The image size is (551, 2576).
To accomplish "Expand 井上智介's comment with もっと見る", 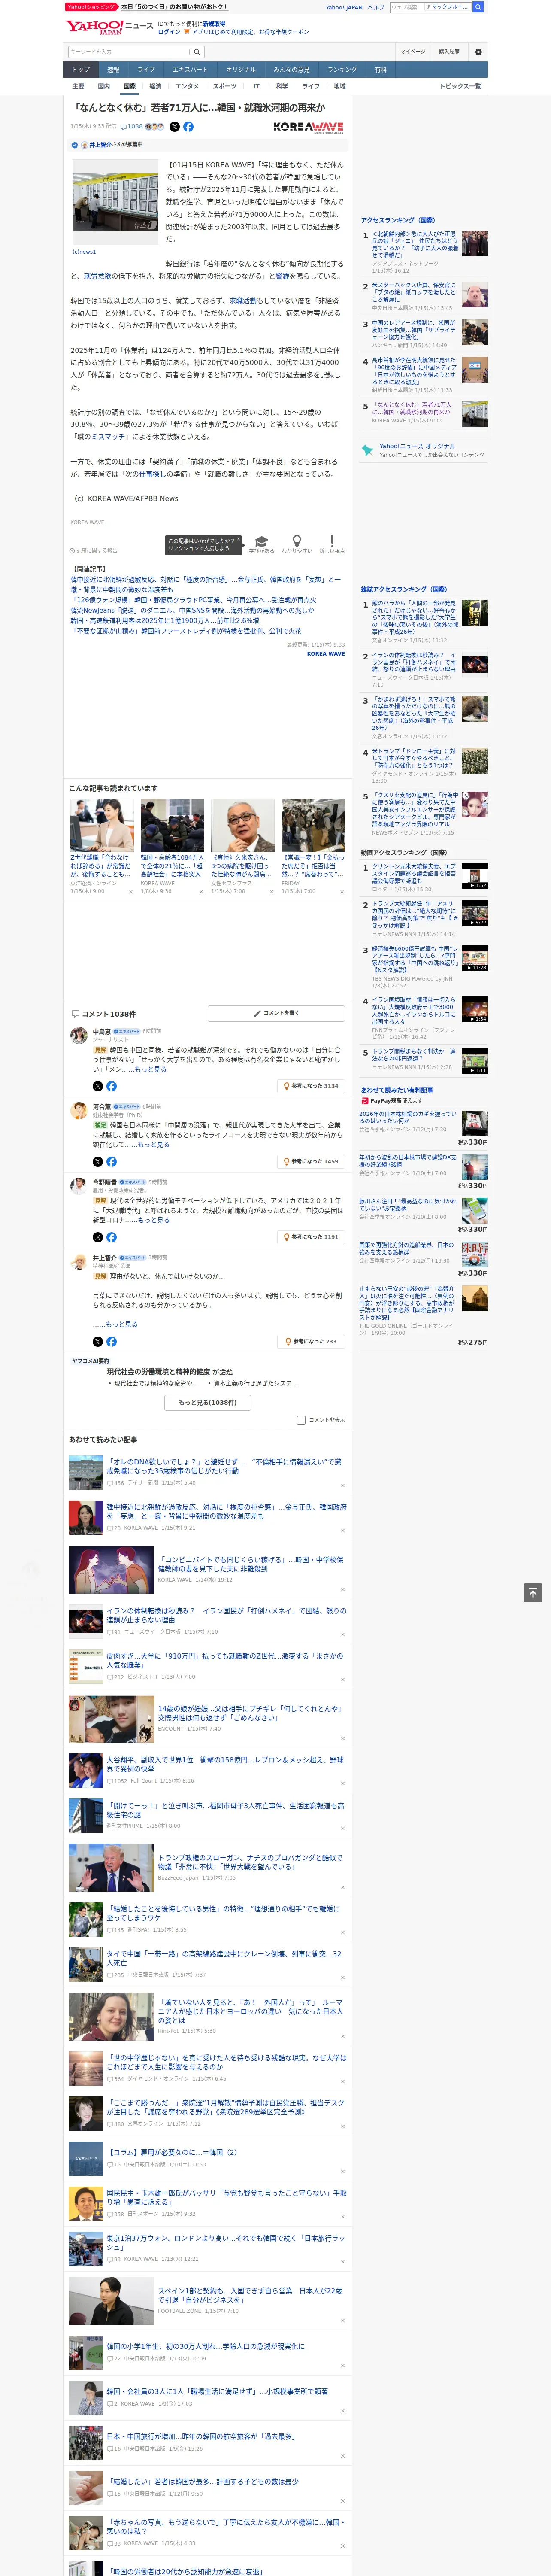I will coord(122,1324).
